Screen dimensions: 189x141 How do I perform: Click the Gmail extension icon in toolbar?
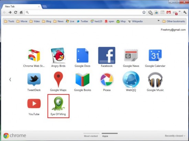pos(168,12)
